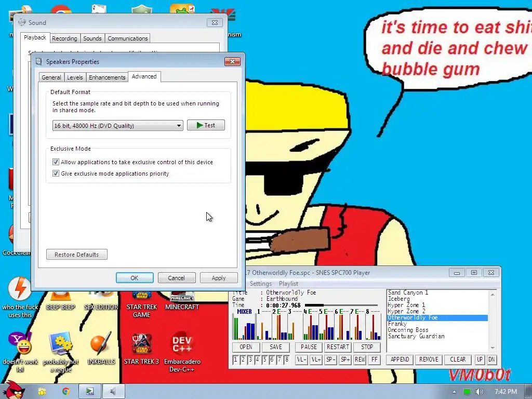Image resolution: width=532 pixels, height=399 pixels.
Task: Click Cancel in Speakers Properties
Action: 177,278
